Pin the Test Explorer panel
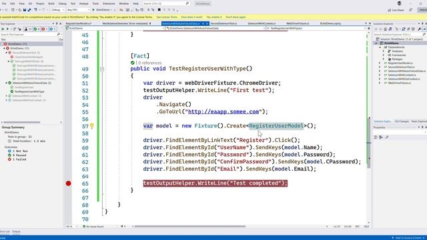The image size is (427, 240). tap(57, 24)
